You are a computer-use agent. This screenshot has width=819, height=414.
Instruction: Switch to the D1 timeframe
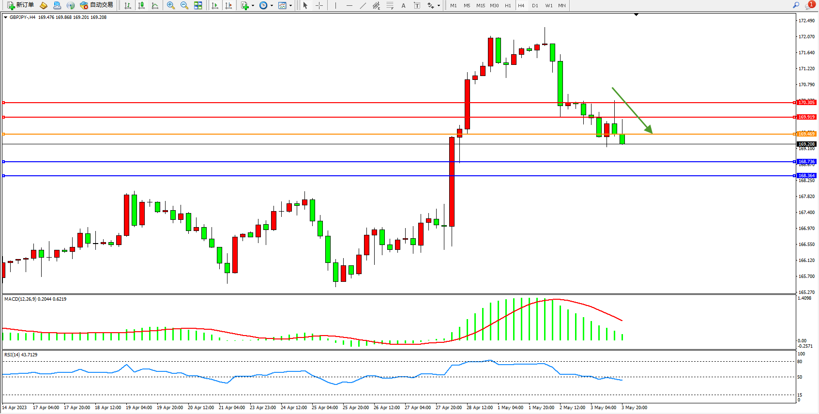tap(535, 6)
